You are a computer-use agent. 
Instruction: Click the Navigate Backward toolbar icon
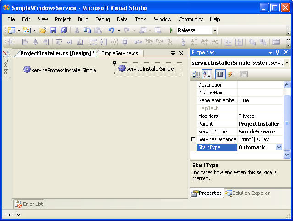(143, 30)
